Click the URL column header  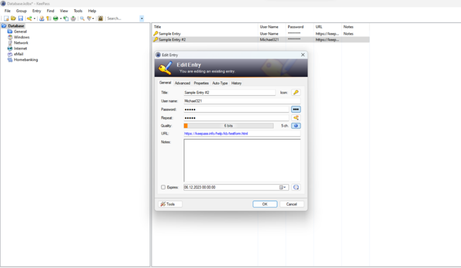[x=328, y=27]
